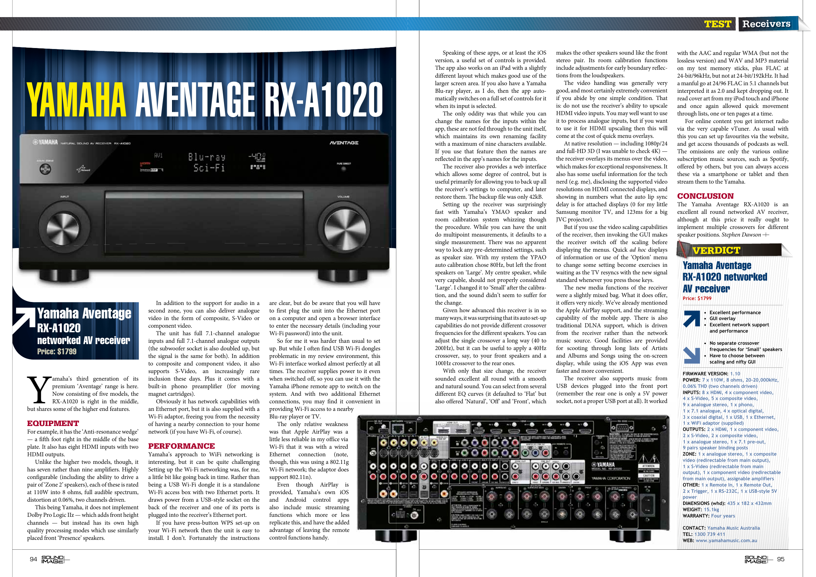Click the blue up-arrow pros icon in Verdict

pos(691,318)
